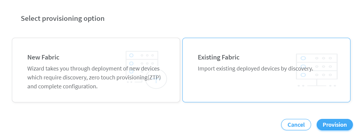Click the "New Fabric" title text

pyautogui.click(x=43, y=57)
